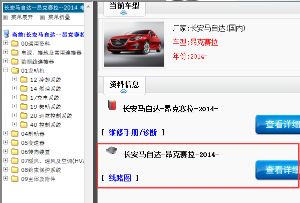Image resolution: width=300 pixels, height=203 pixels.
Task: Expand the 20 巡航控制系统 node
Action: pos(15,115)
